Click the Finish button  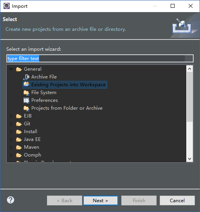click(x=139, y=201)
